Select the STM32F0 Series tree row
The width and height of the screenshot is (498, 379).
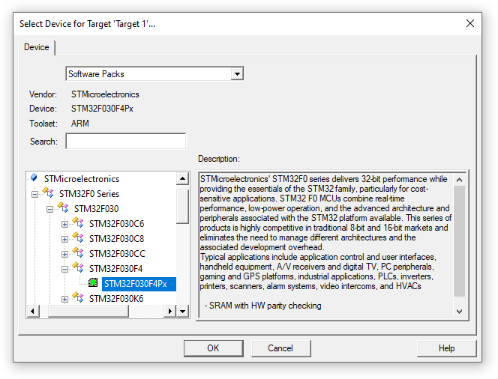[x=89, y=194]
